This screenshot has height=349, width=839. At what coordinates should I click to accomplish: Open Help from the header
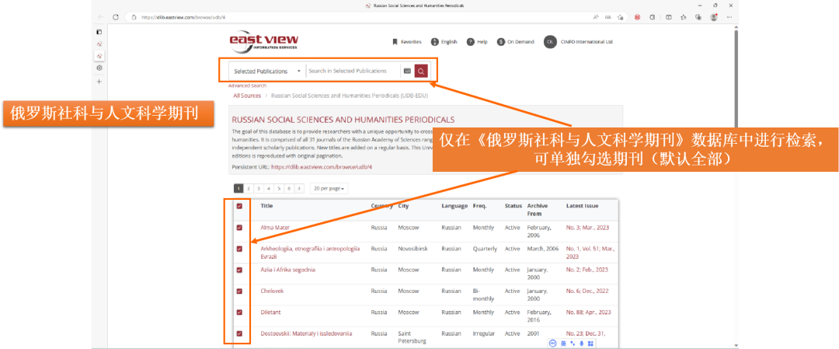[x=477, y=42]
